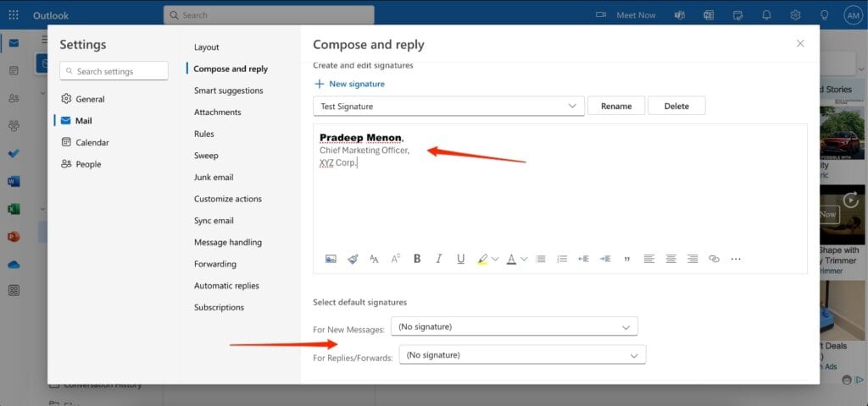Center align signature text

[671, 259]
